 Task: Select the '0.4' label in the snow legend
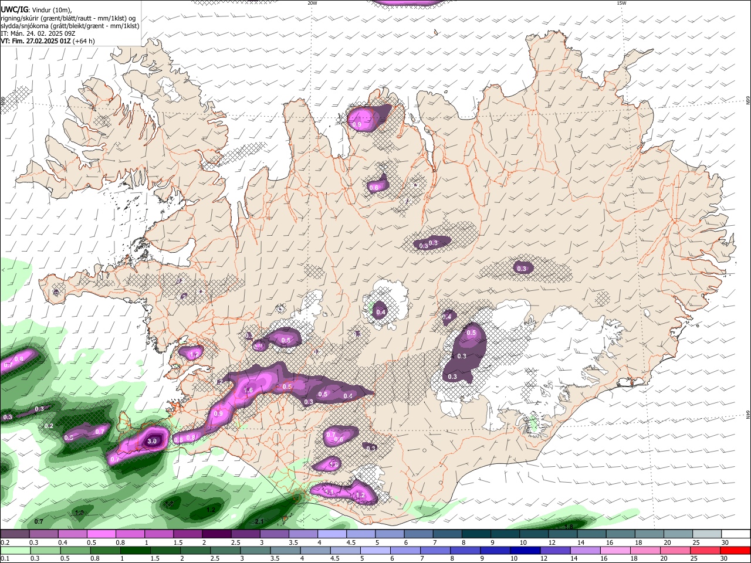point(62,542)
